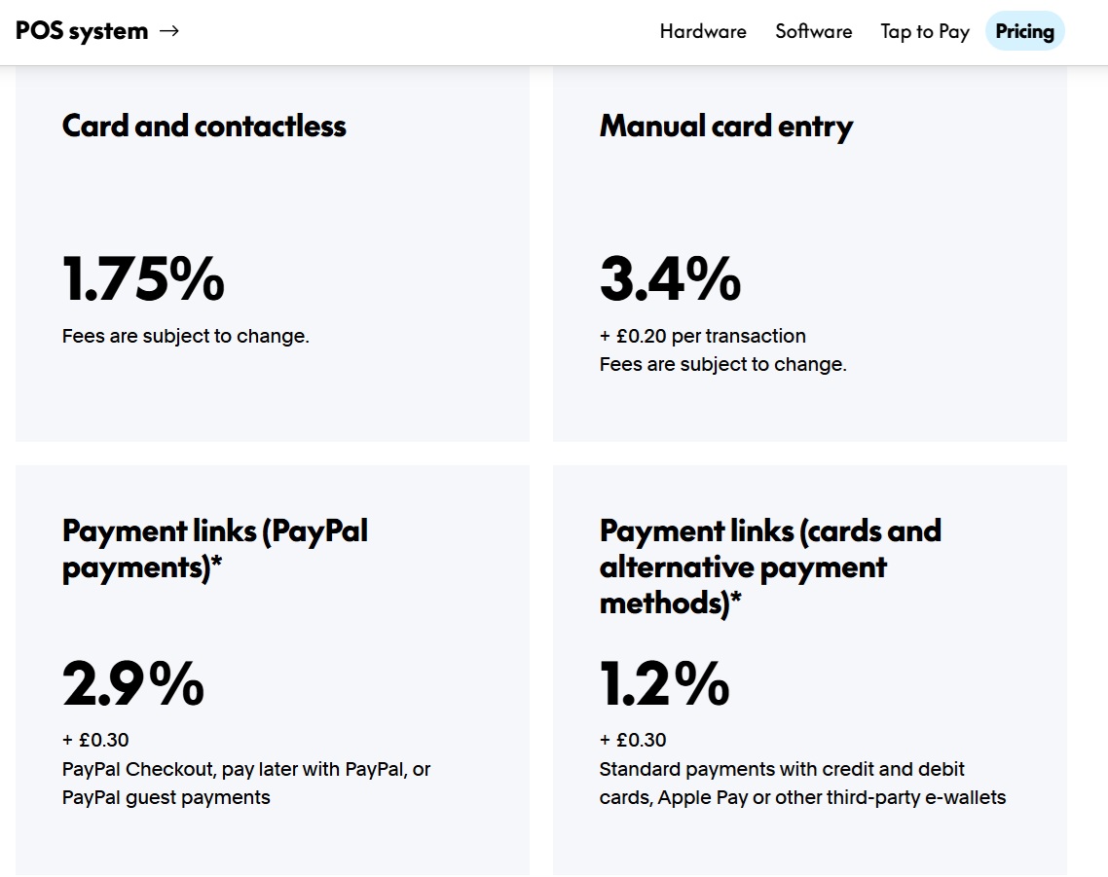Viewport: 1108px width, 877px height.
Task: Click the 3.4% rate figure
Action: pyautogui.click(x=670, y=280)
